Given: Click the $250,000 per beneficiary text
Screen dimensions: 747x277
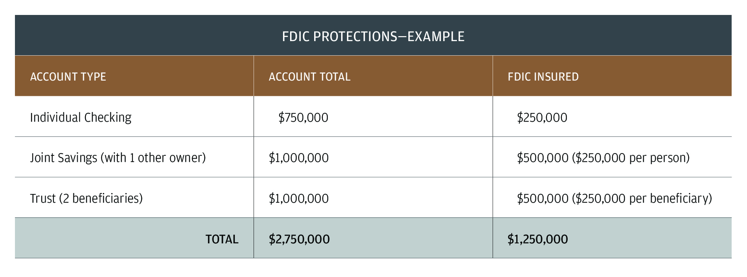Looking at the screenshot, I should (642, 199).
